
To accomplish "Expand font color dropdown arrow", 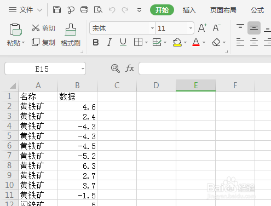I will coord(204,43).
